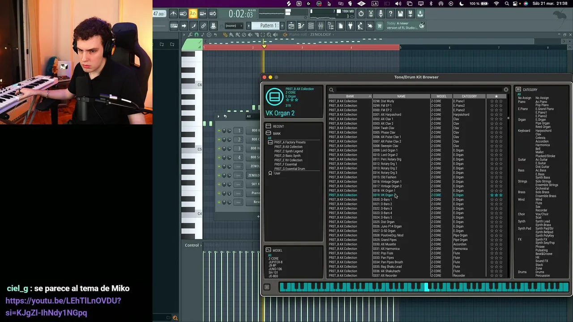The height and width of the screenshot is (322, 573).
Task: Filter category by Percussion
Action: [543, 276]
